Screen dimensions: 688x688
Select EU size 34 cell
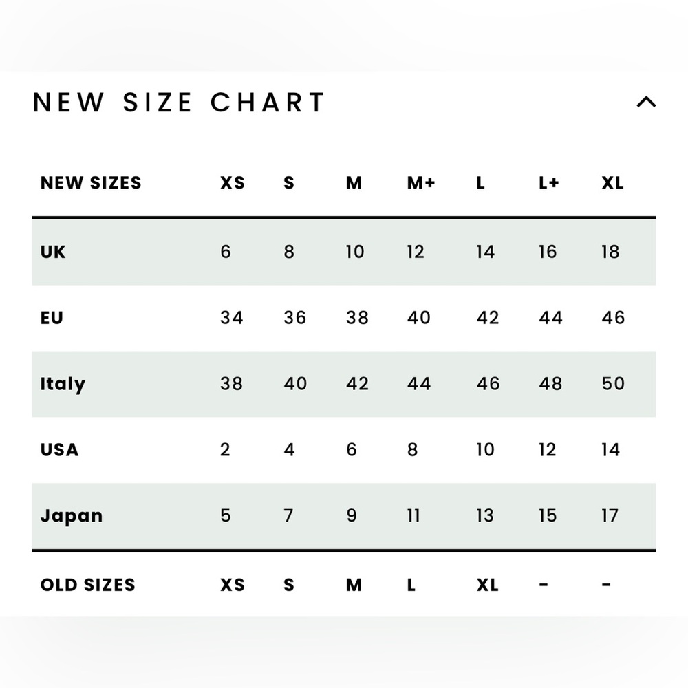point(232,318)
